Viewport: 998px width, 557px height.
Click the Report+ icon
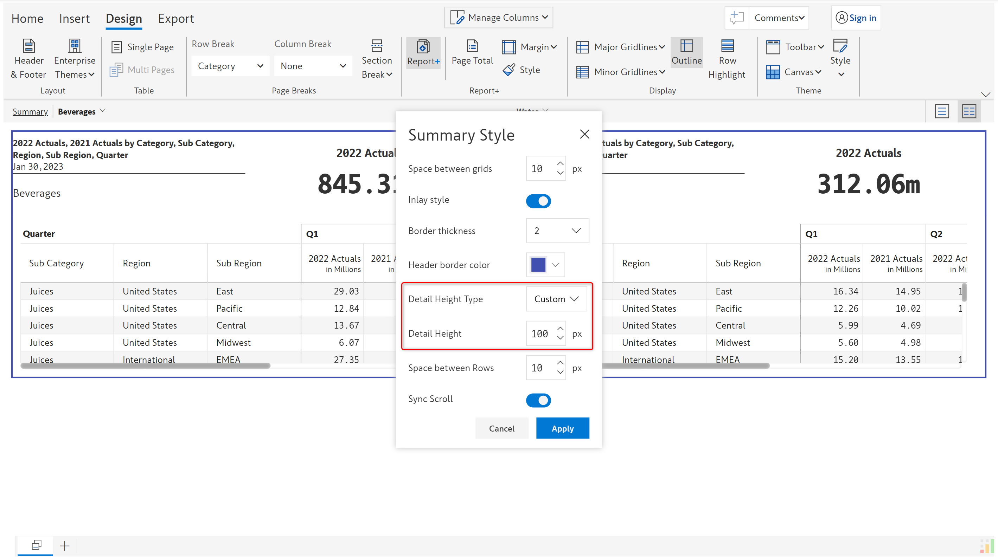pos(423,47)
